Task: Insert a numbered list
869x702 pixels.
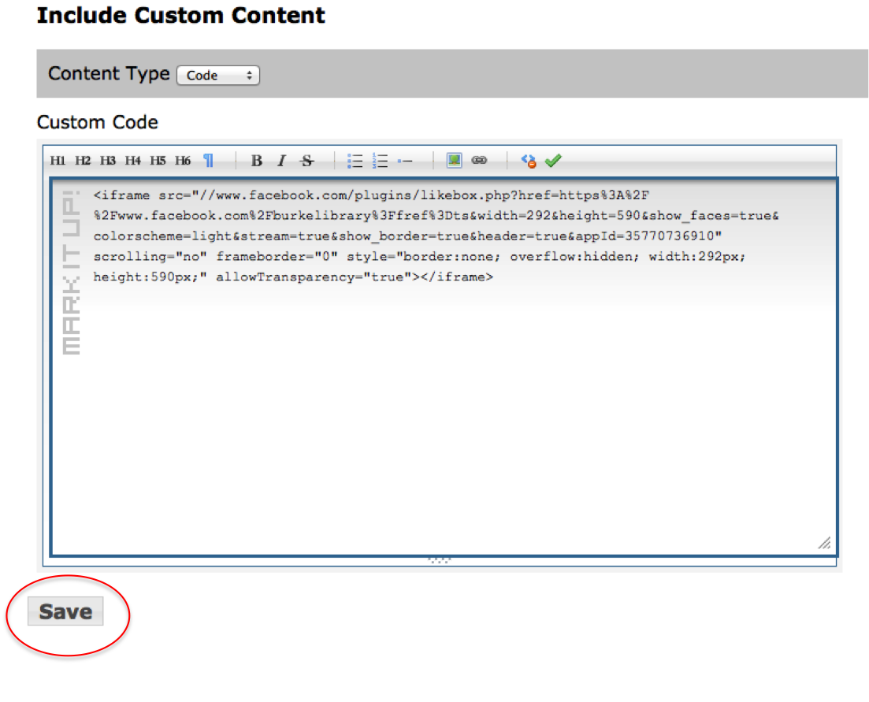Action: click(381, 161)
